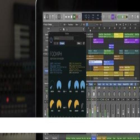
Task: Select the MIDI mixer filter button
Action: coord(132,84)
